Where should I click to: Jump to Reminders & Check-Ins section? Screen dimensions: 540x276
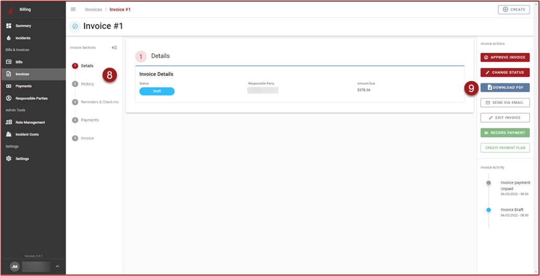pyautogui.click(x=99, y=102)
